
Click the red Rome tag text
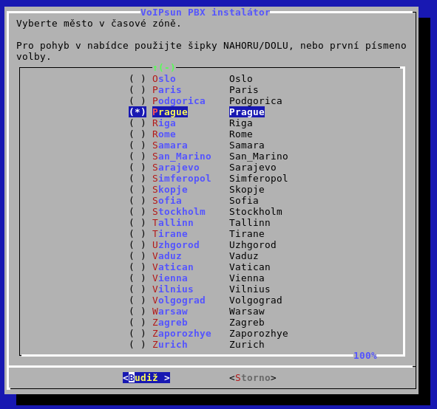164,134
